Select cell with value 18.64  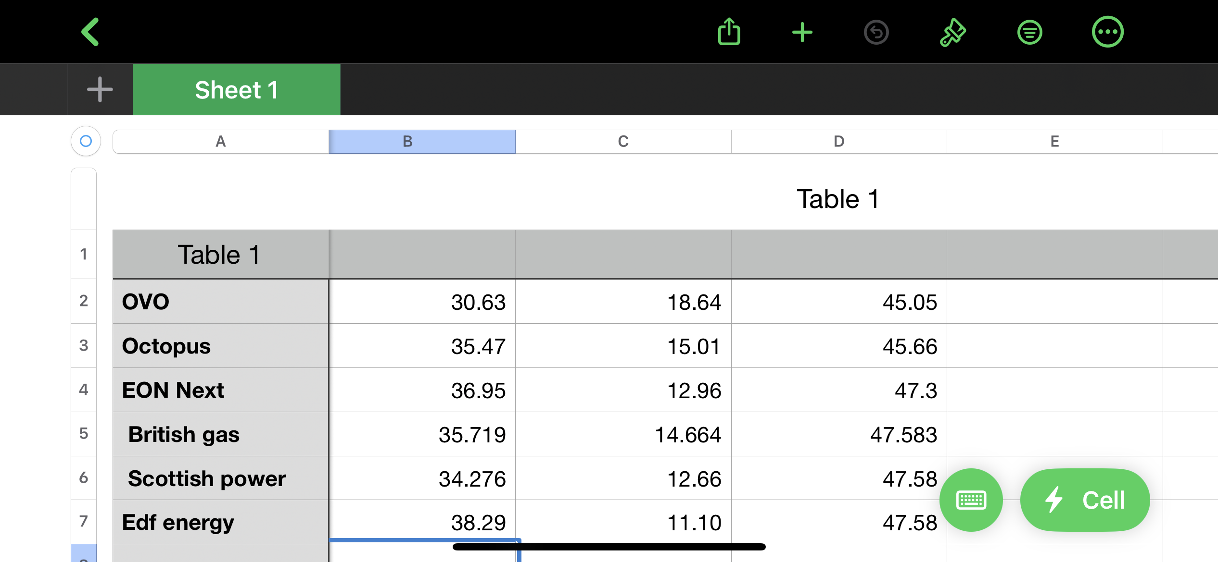[x=623, y=301]
